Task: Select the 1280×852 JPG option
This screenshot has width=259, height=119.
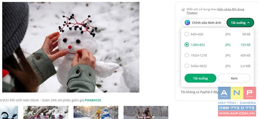Action: pyautogui.click(x=217, y=45)
